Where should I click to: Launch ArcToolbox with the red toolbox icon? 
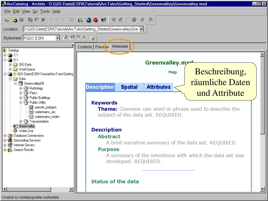(x=95, y=20)
